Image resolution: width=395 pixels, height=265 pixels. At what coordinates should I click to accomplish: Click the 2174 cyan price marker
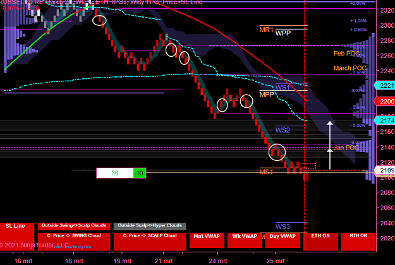pyautogui.click(x=385, y=121)
